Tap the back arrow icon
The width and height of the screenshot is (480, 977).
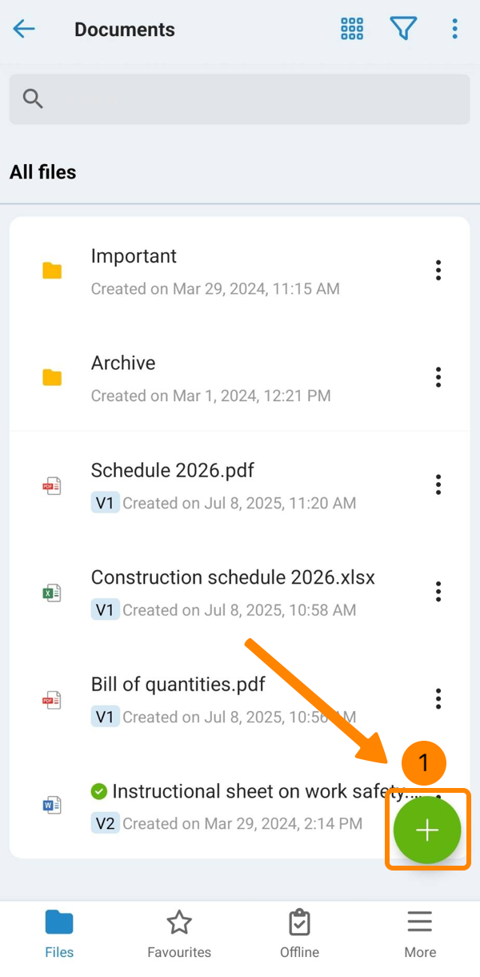[24, 30]
